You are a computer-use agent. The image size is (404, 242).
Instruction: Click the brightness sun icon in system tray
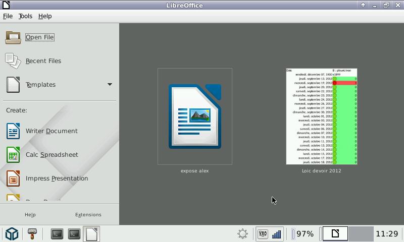(243, 234)
